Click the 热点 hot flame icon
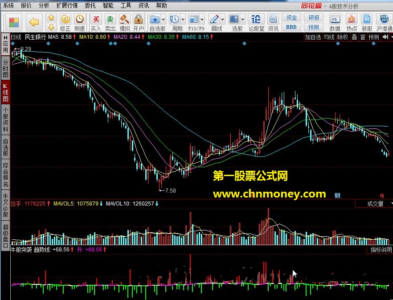 point(352,19)
